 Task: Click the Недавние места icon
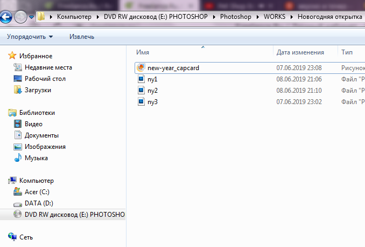18,67
